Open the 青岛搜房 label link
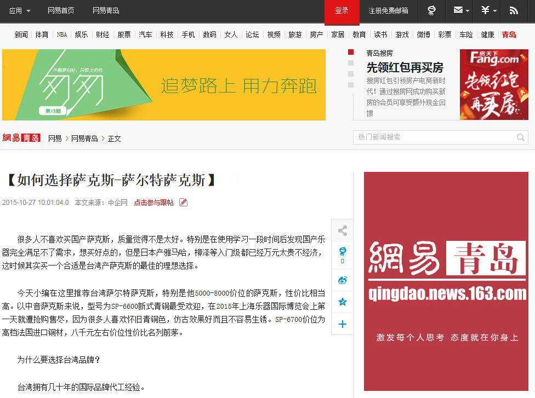The height and width of the screenshot is (398, 535). 379,53
